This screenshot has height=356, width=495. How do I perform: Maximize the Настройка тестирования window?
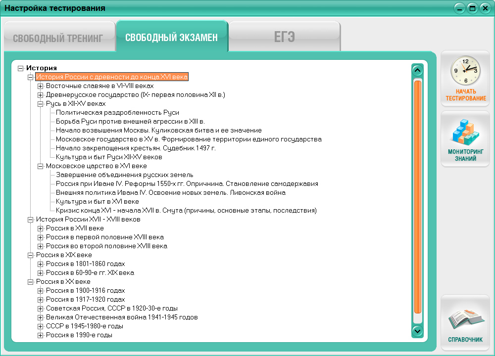coord(472,8)
